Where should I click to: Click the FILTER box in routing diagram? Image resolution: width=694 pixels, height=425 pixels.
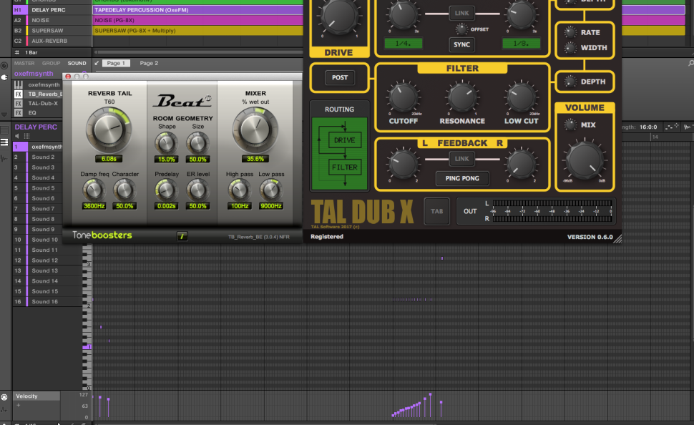344,167
